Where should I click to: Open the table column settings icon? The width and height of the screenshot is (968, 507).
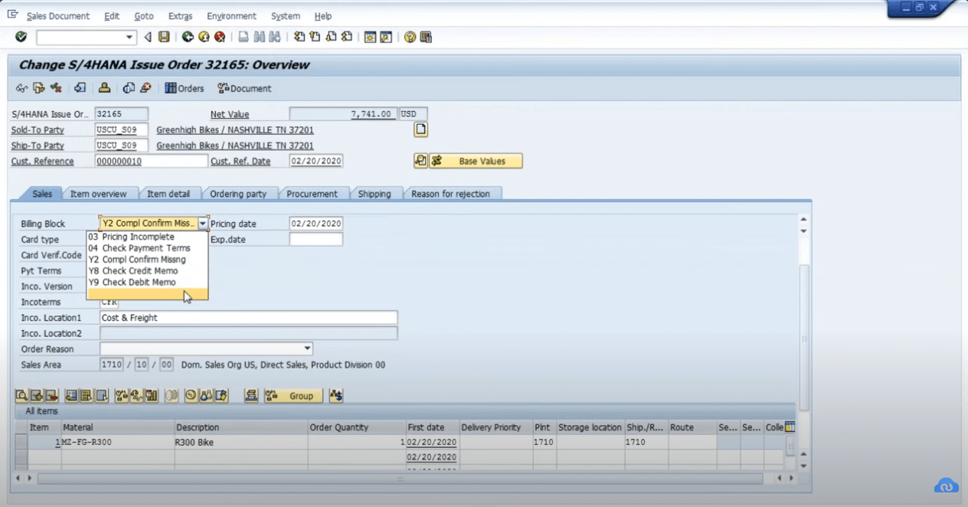(790, 427)
